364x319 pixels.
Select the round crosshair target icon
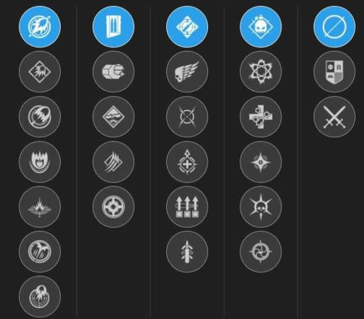(x=113, y=207)
